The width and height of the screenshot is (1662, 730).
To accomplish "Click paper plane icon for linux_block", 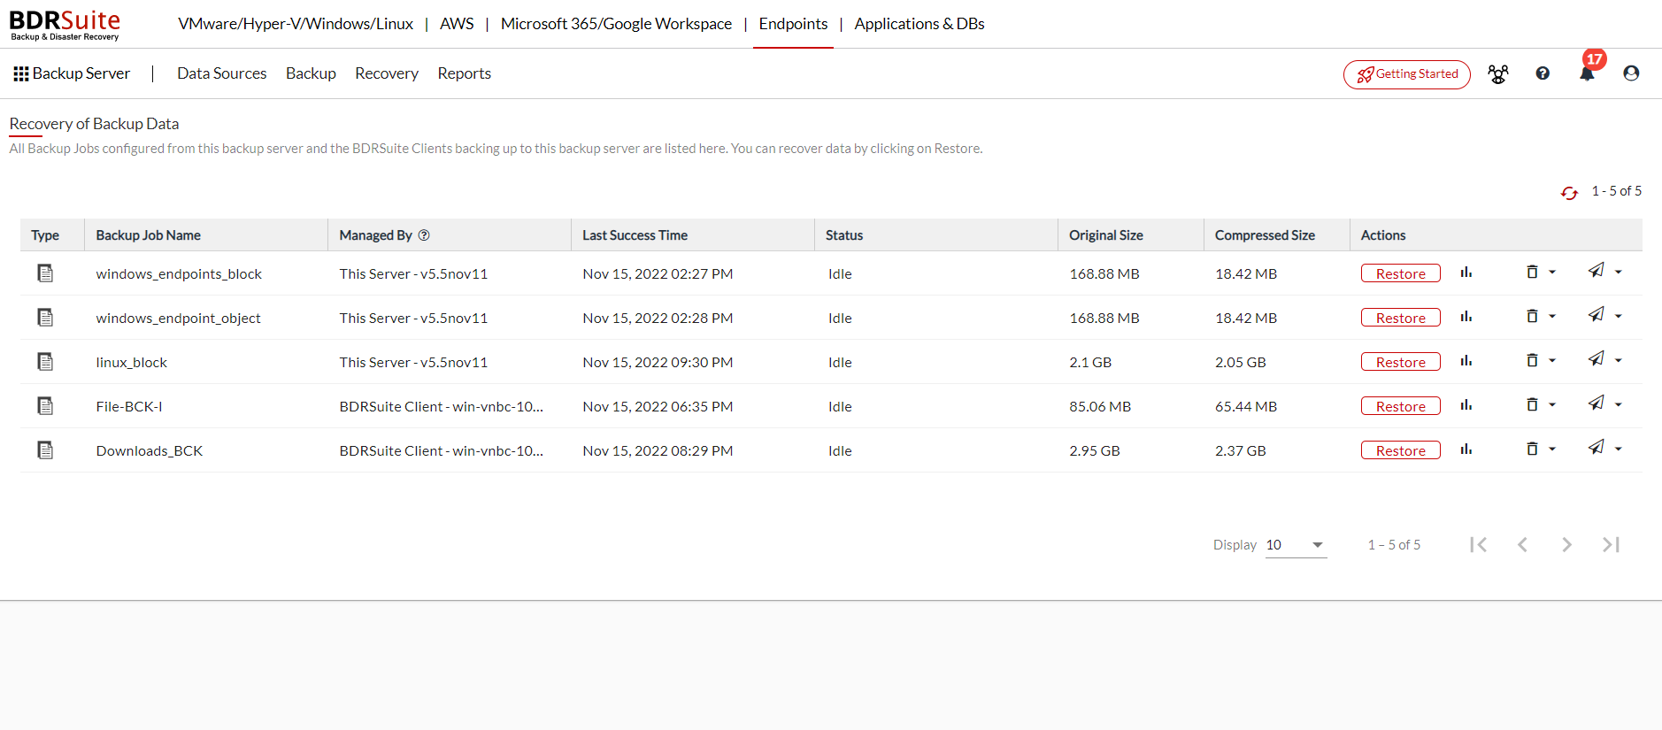I will 1596,359.
